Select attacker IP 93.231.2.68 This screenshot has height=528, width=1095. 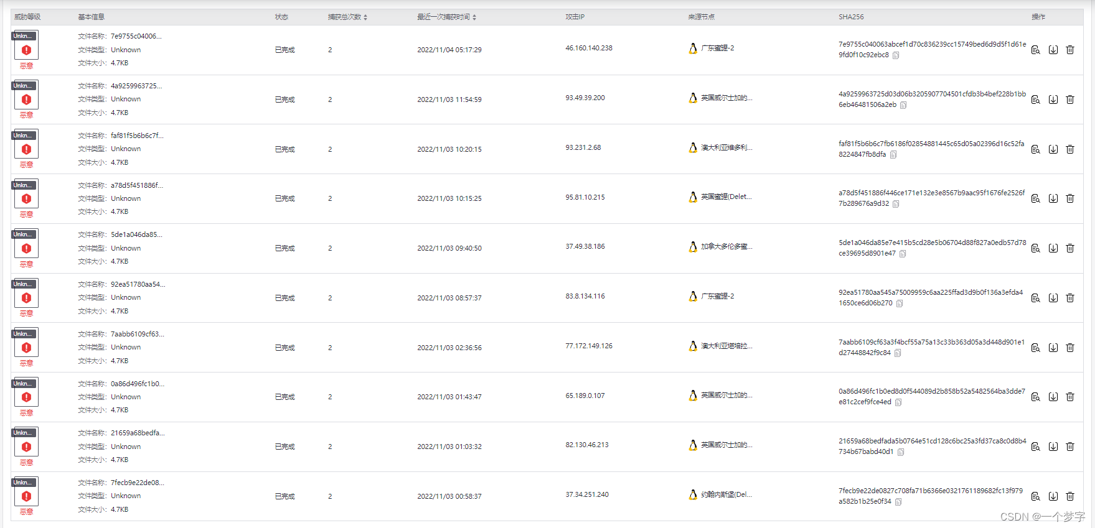coord(583,147)
